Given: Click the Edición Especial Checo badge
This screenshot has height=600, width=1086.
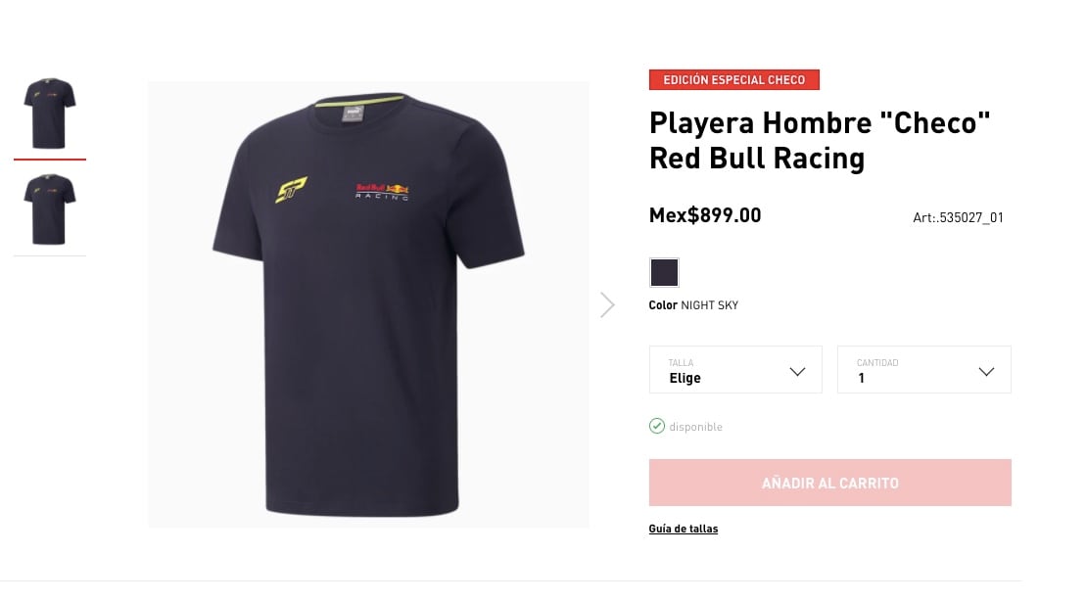Looking at the screenshot, I should coord(734,79).
